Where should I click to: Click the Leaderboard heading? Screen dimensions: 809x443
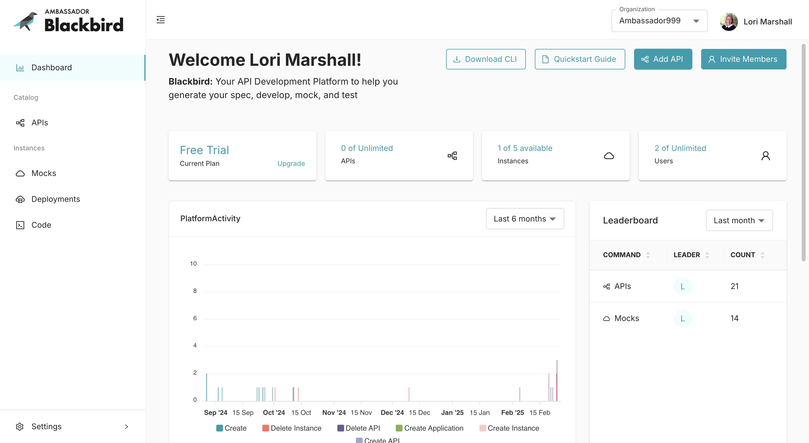tap(630, 220)
